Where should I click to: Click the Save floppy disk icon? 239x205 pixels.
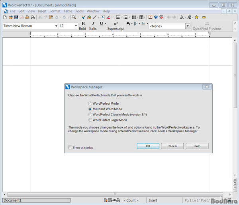coord(16,17)
